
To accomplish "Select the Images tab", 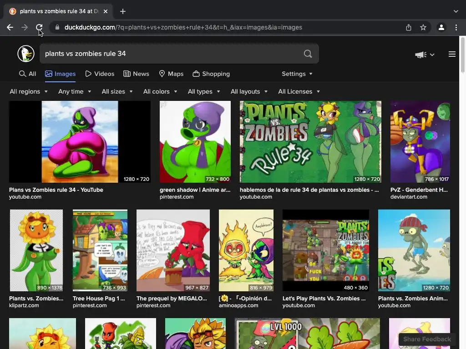I will [x=61, y=74].
